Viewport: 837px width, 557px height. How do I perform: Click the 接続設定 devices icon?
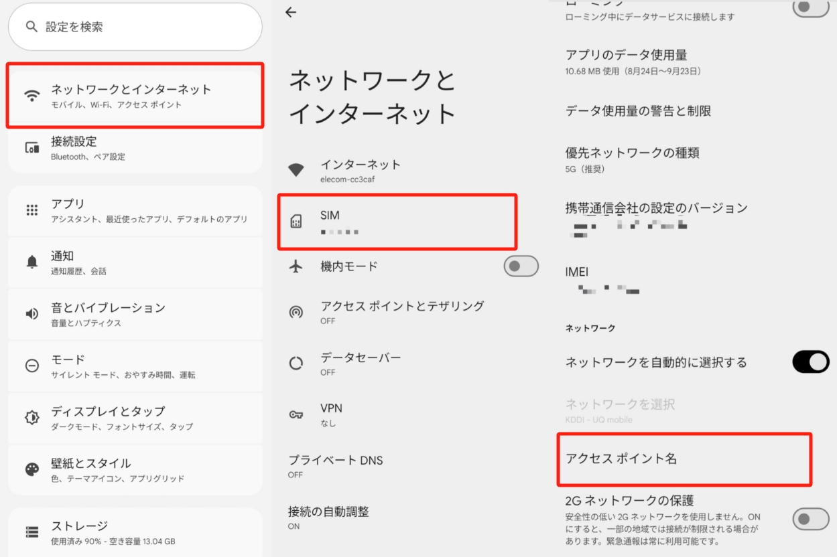31,148
